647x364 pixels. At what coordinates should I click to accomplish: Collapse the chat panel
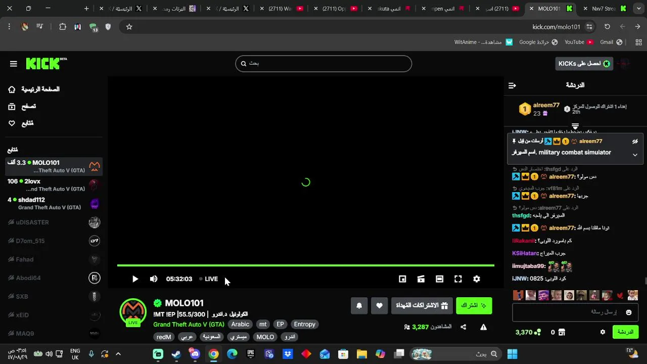[x=512, y=85]
